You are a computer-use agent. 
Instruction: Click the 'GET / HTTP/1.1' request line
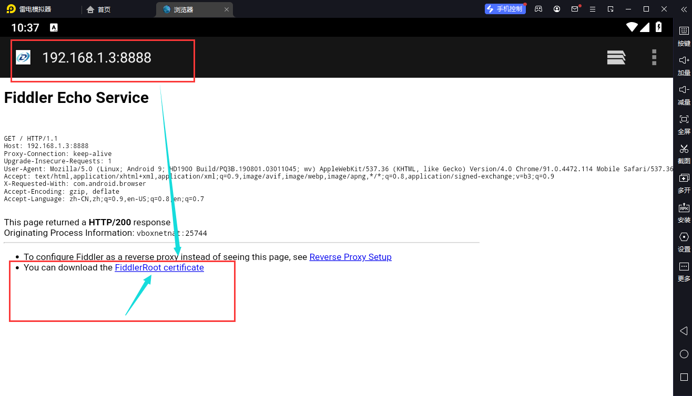[x=31, y=139]
